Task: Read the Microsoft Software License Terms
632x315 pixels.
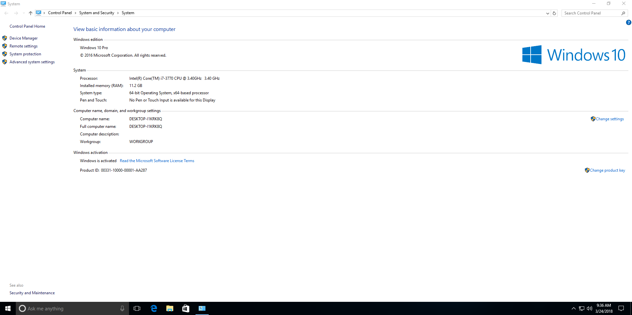Action: click(x=157, y=161)
